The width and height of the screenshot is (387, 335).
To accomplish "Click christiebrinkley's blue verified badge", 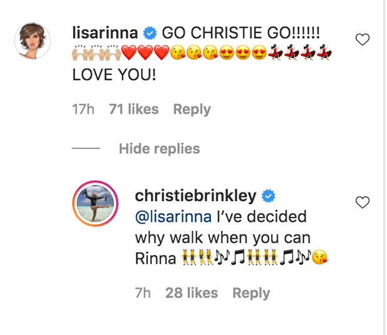I will pos(268,196).
